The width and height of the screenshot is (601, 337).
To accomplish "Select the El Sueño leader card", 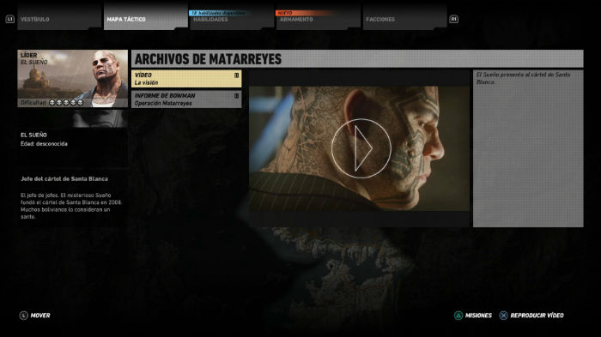I will point(72,79).
